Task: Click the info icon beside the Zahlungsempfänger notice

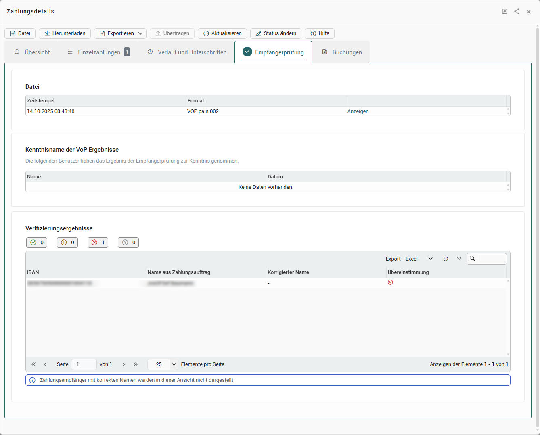Action: point(32,380)
